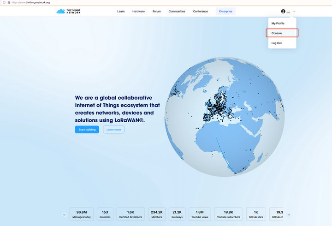
Task: Click the Enterprise button in header
Action: pos(225,11)
